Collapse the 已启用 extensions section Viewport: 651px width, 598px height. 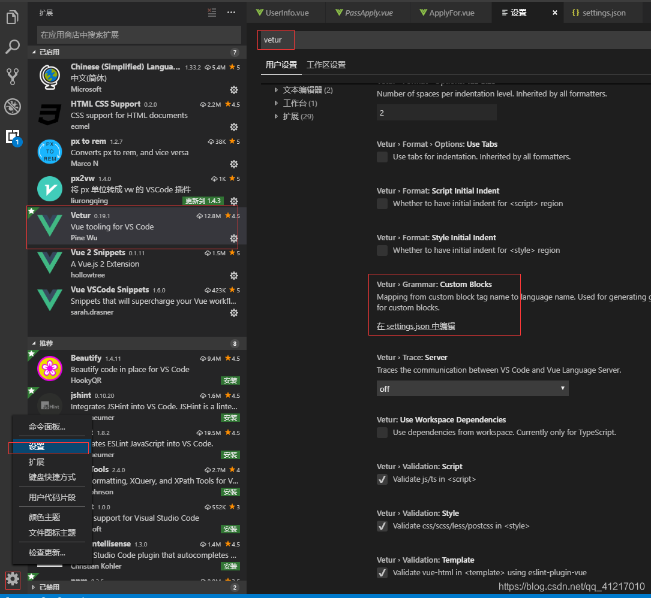coord(137,52)
